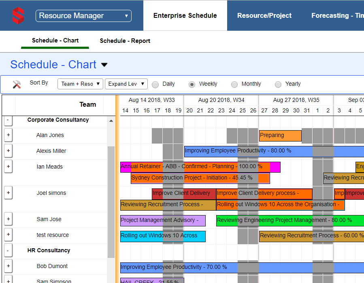
Task: Select the Monthly view radio button
Action: 234,84
